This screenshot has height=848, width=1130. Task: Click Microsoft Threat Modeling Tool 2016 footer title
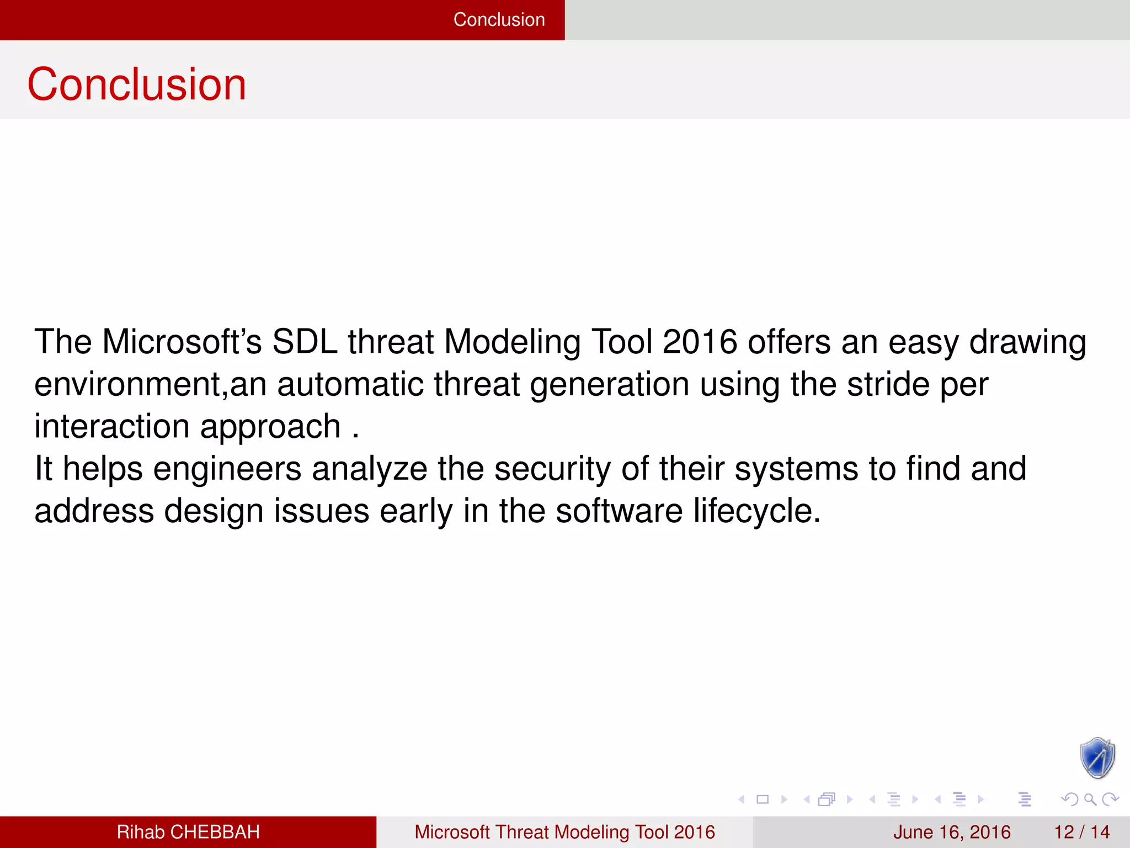564,832
